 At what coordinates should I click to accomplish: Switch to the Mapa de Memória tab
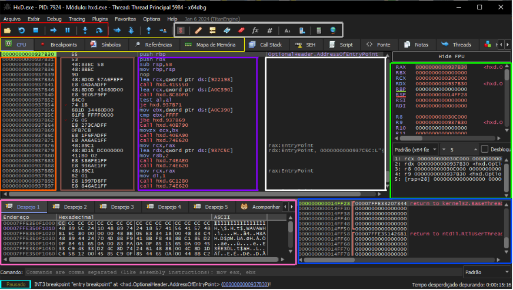212,45
